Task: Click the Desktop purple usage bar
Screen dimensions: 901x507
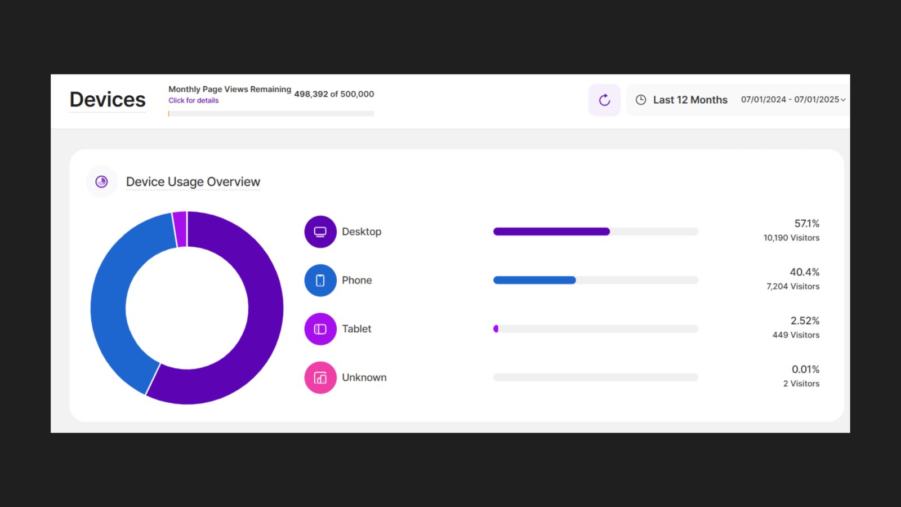Action: coord(551,232)
